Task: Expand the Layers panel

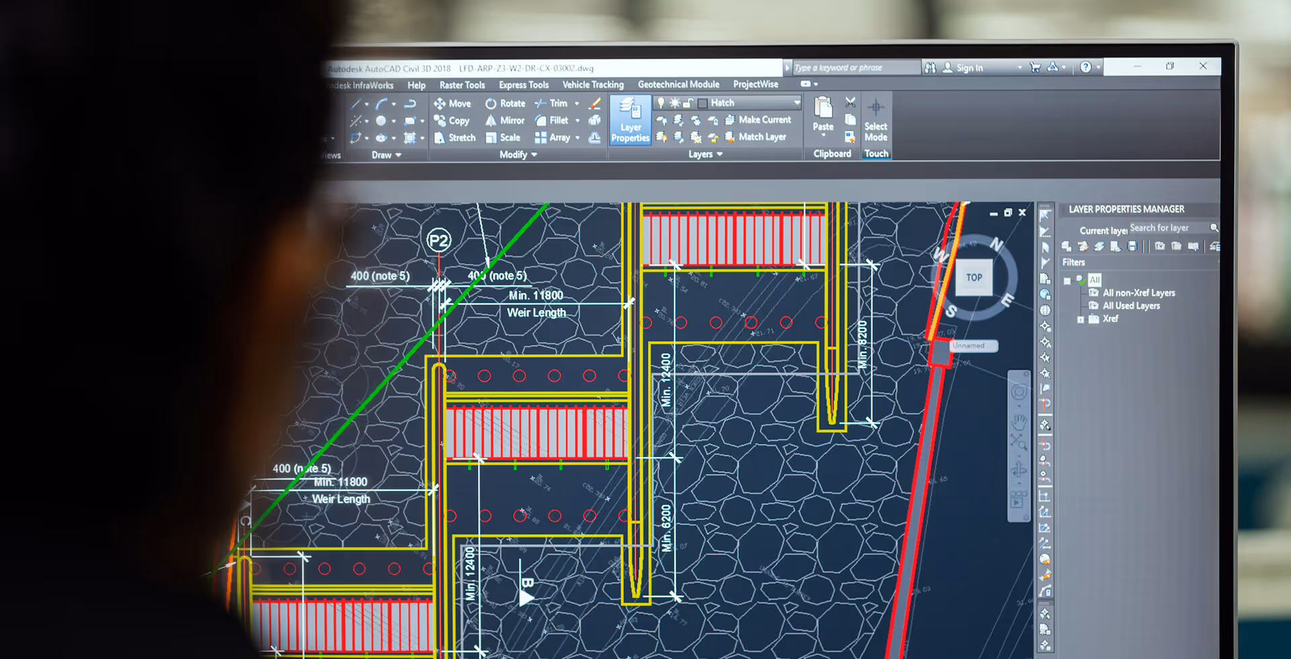Action: tap(705, 154)
